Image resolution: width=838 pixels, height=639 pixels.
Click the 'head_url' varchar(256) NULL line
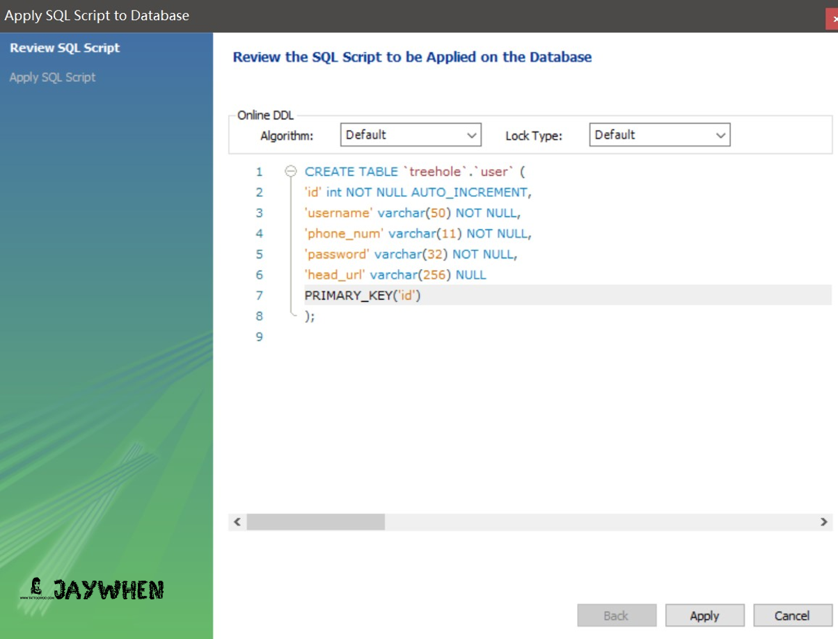point(395,275)
